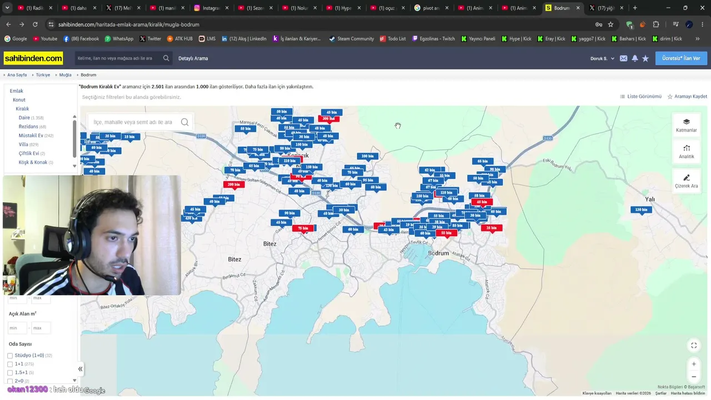Switch to the Hype YouTube tab

(343, 8)
